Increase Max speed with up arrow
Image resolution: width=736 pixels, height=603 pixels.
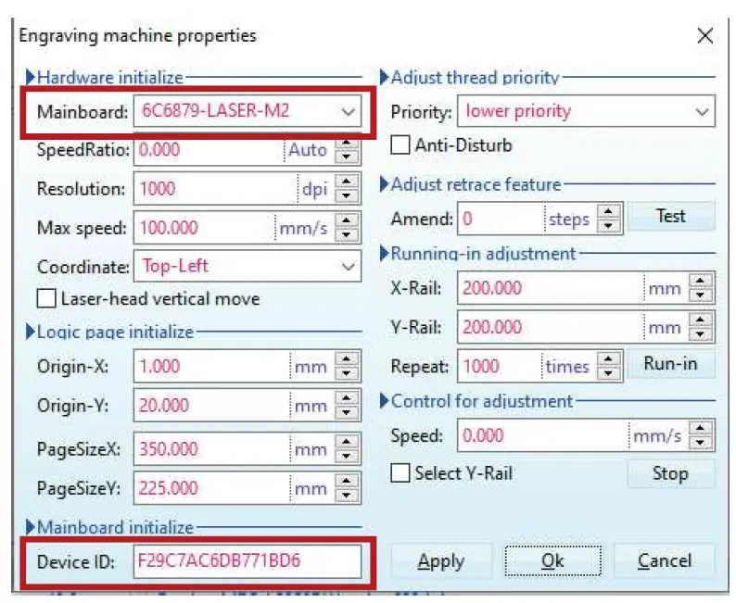tap(348, 220)
